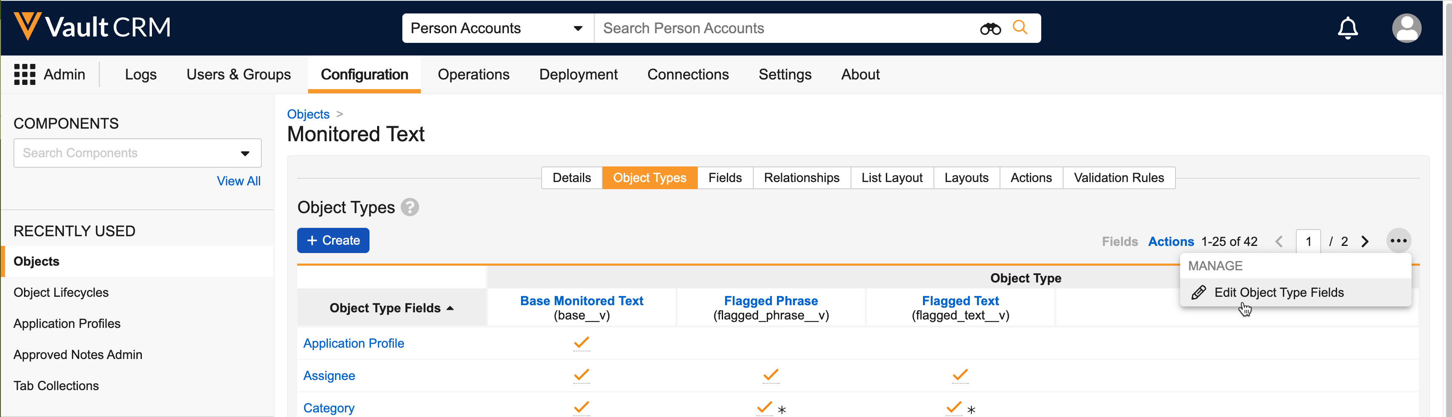1452x417 pixels.
Task: Open the Validation Rules tab
Action: [1118, 178]
